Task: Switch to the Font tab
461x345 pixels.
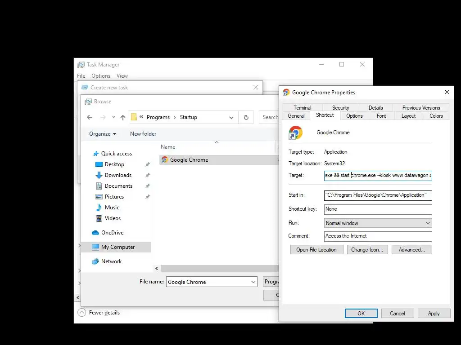Action: tap(381, 116)
